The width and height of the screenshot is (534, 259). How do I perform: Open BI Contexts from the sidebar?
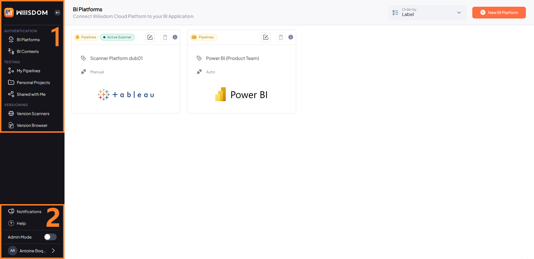pyautogui.click(x=27, y=51)
